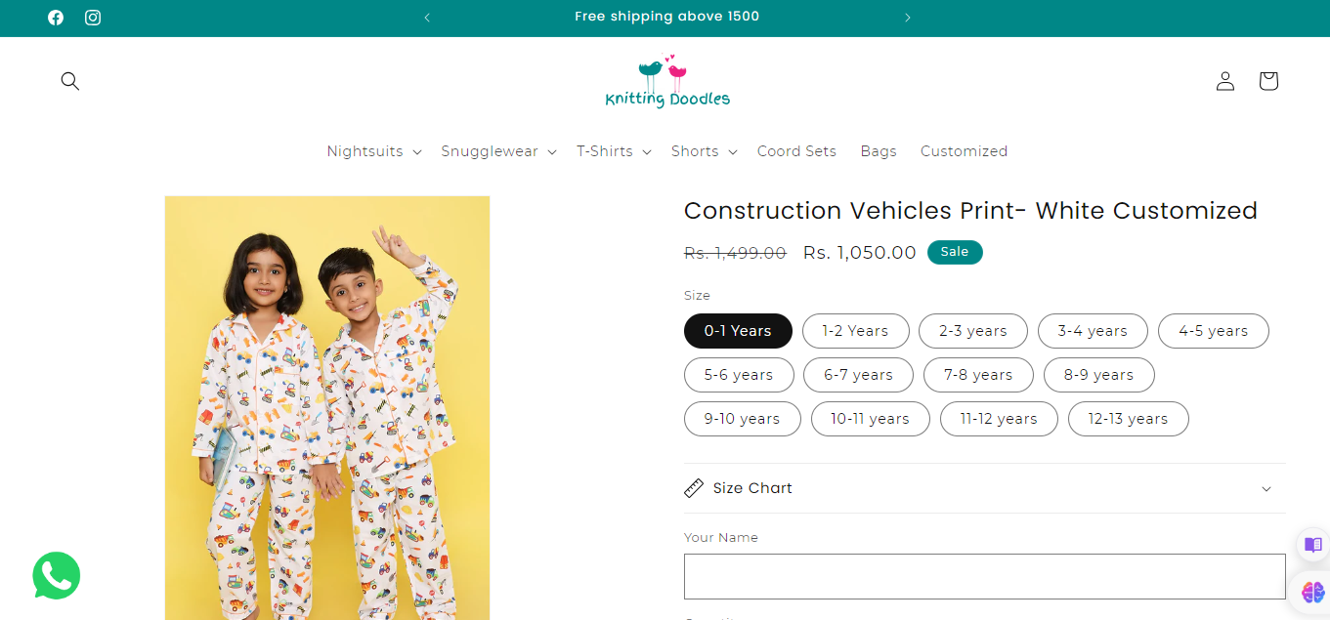Image resolution: width=1330 pixels, height=620 pixels.
Task: Open the account login icon
Action: (1225, 81)
